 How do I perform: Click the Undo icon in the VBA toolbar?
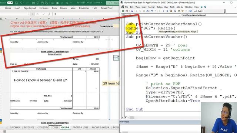coord(152,11)
